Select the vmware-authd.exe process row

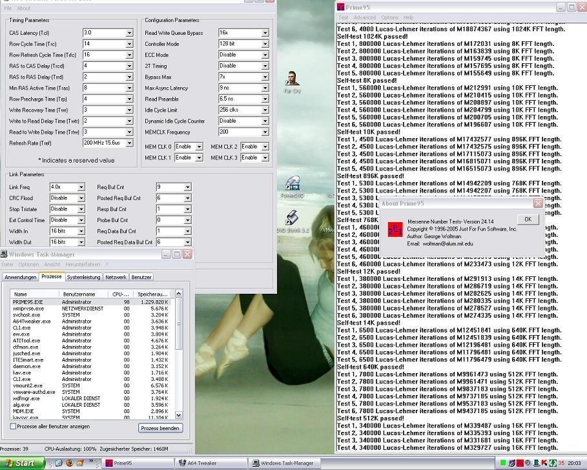[91, 392]
